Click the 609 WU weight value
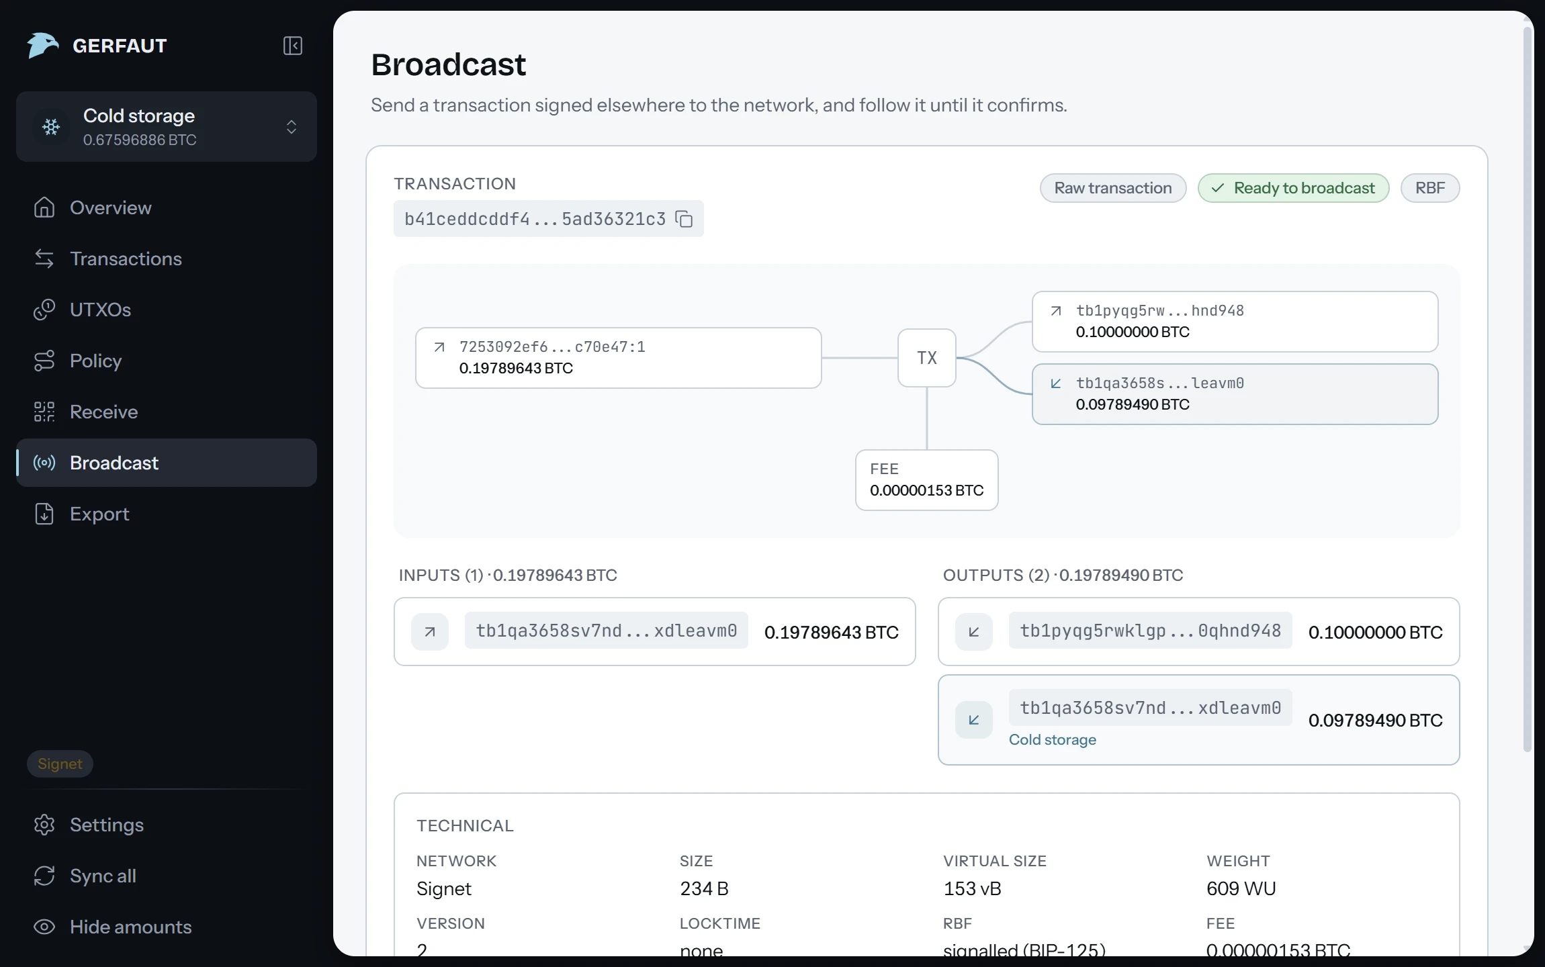The image size is (1545, 967). (1241, 888)
